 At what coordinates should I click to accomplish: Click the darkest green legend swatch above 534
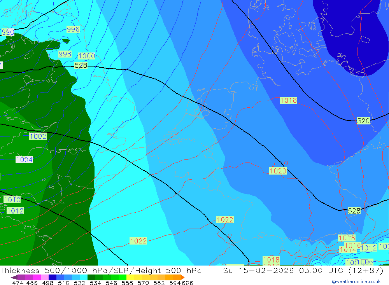(x=91, y=277)
